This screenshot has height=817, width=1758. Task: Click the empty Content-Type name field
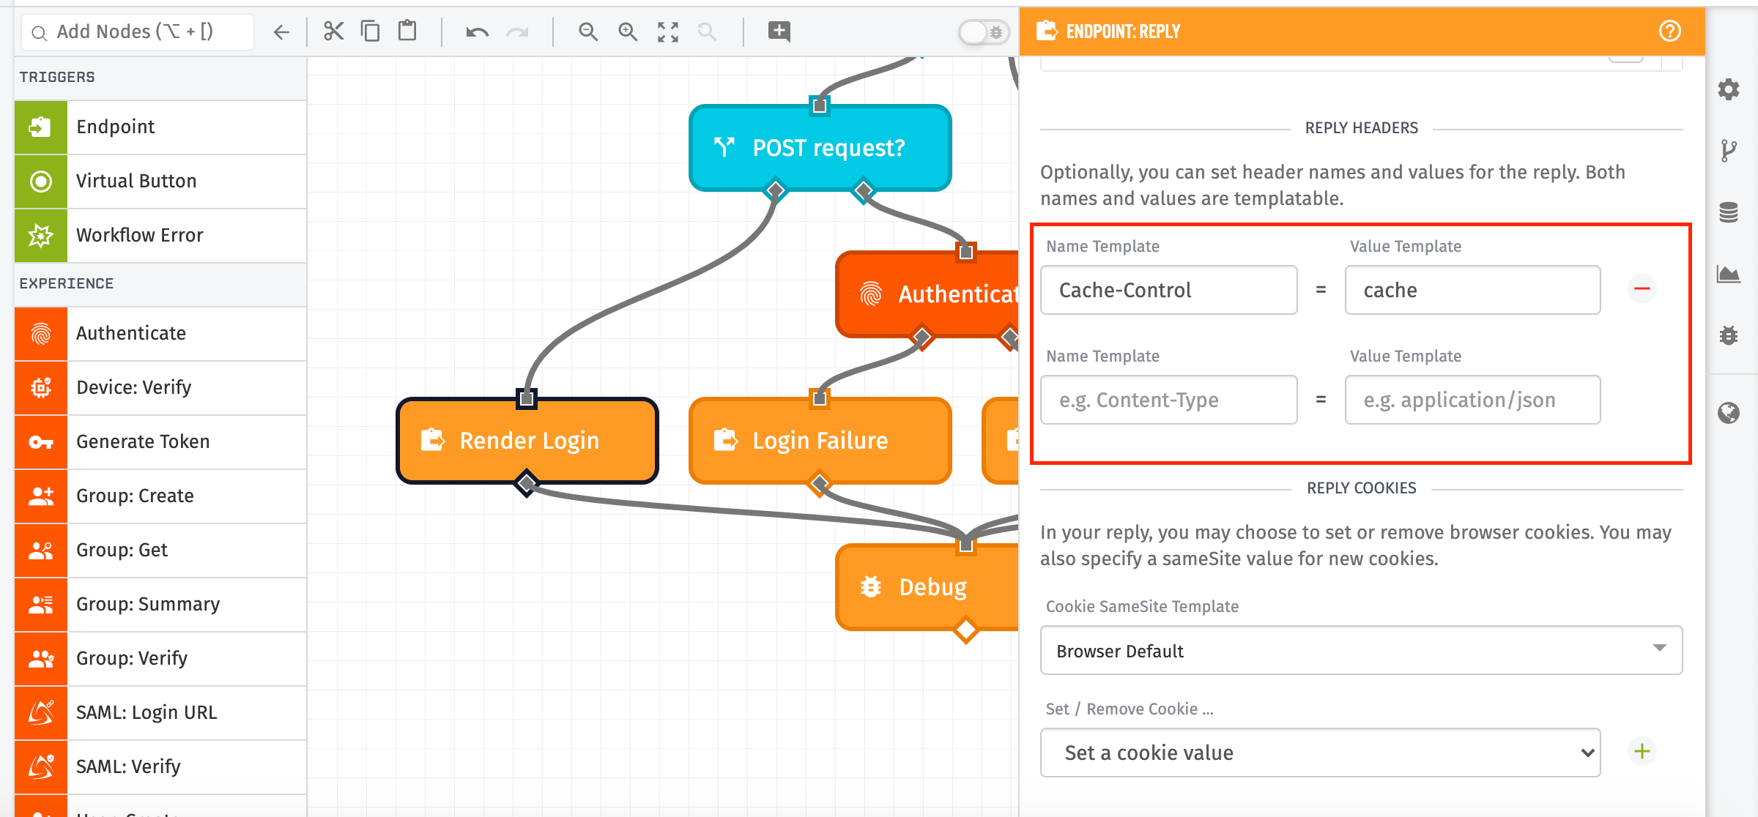click(1168, 400)
